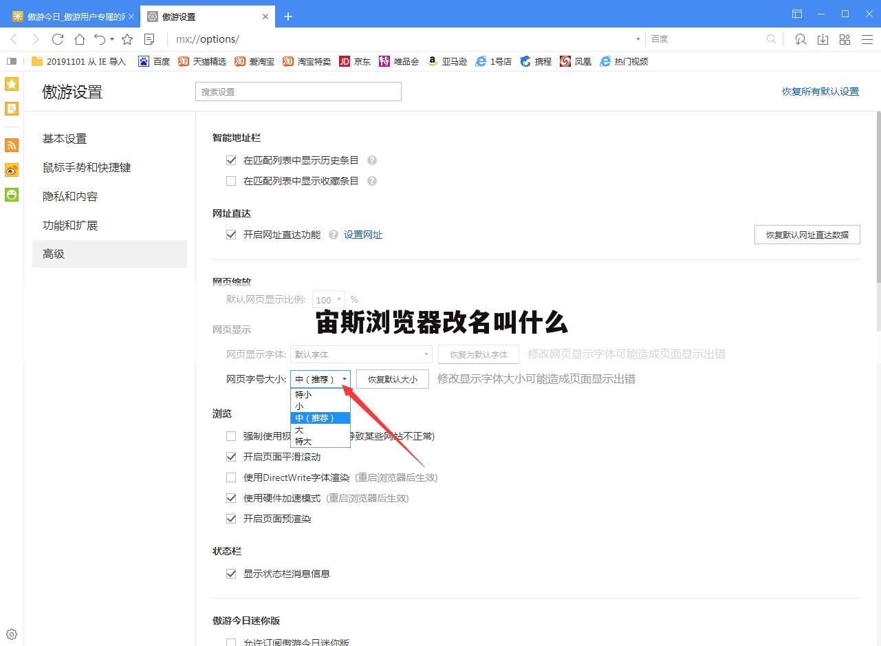Click 恢复为默认字体 button
Image resolution: width=881 pixels, height=646 pixels.
click(x=479, y=354)
